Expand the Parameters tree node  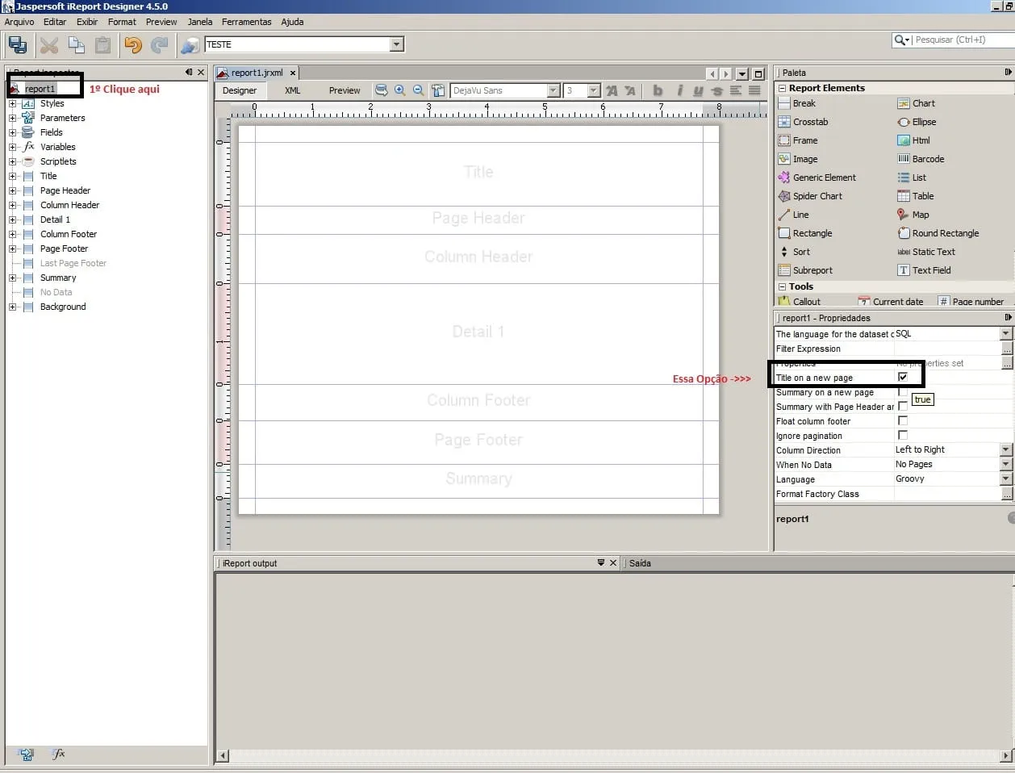[x=12, y=118]
